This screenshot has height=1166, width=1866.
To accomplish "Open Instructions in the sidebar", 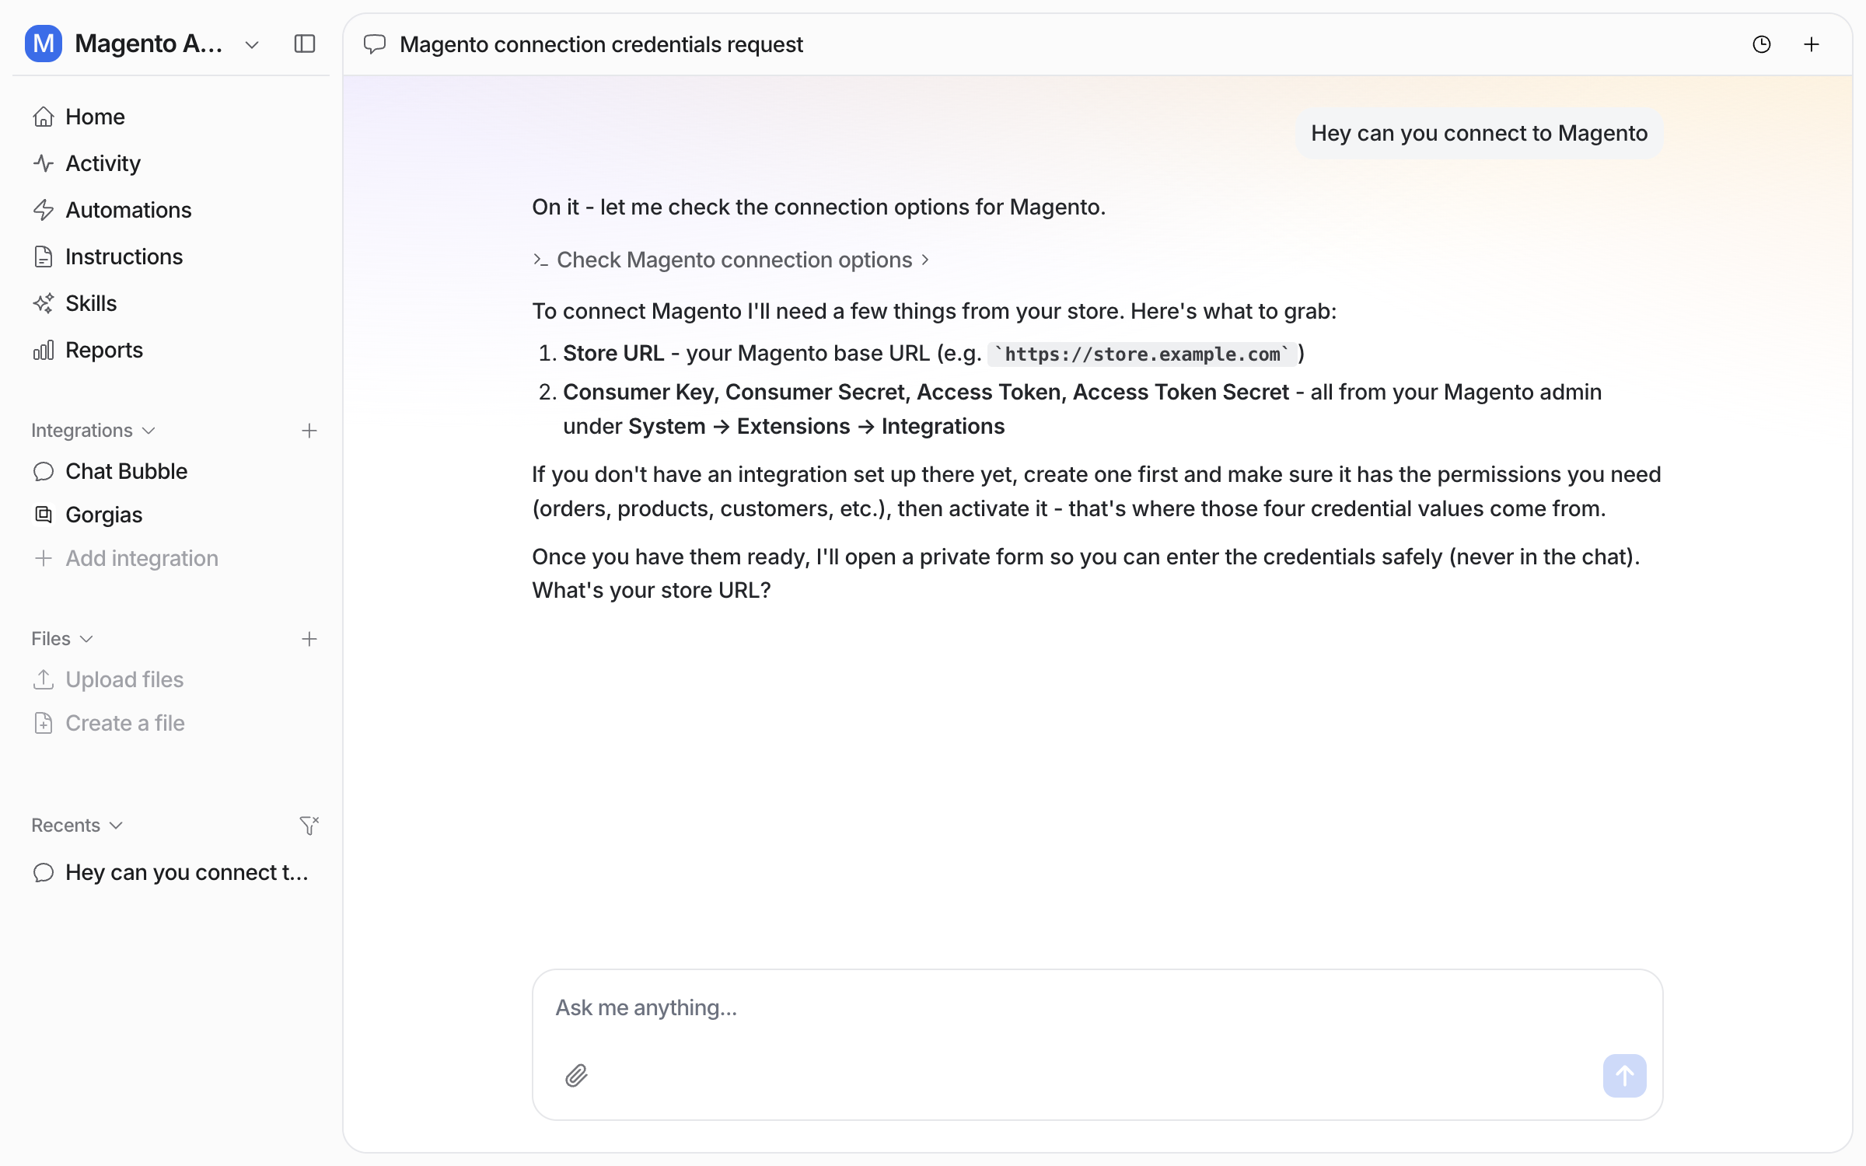I will click(171, 257).
